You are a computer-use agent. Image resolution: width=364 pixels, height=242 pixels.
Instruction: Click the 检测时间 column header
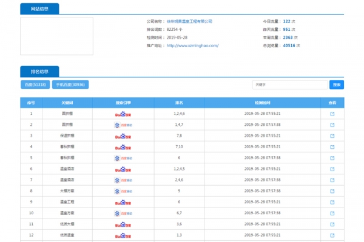pyautogui.click(x=262, y=103)
